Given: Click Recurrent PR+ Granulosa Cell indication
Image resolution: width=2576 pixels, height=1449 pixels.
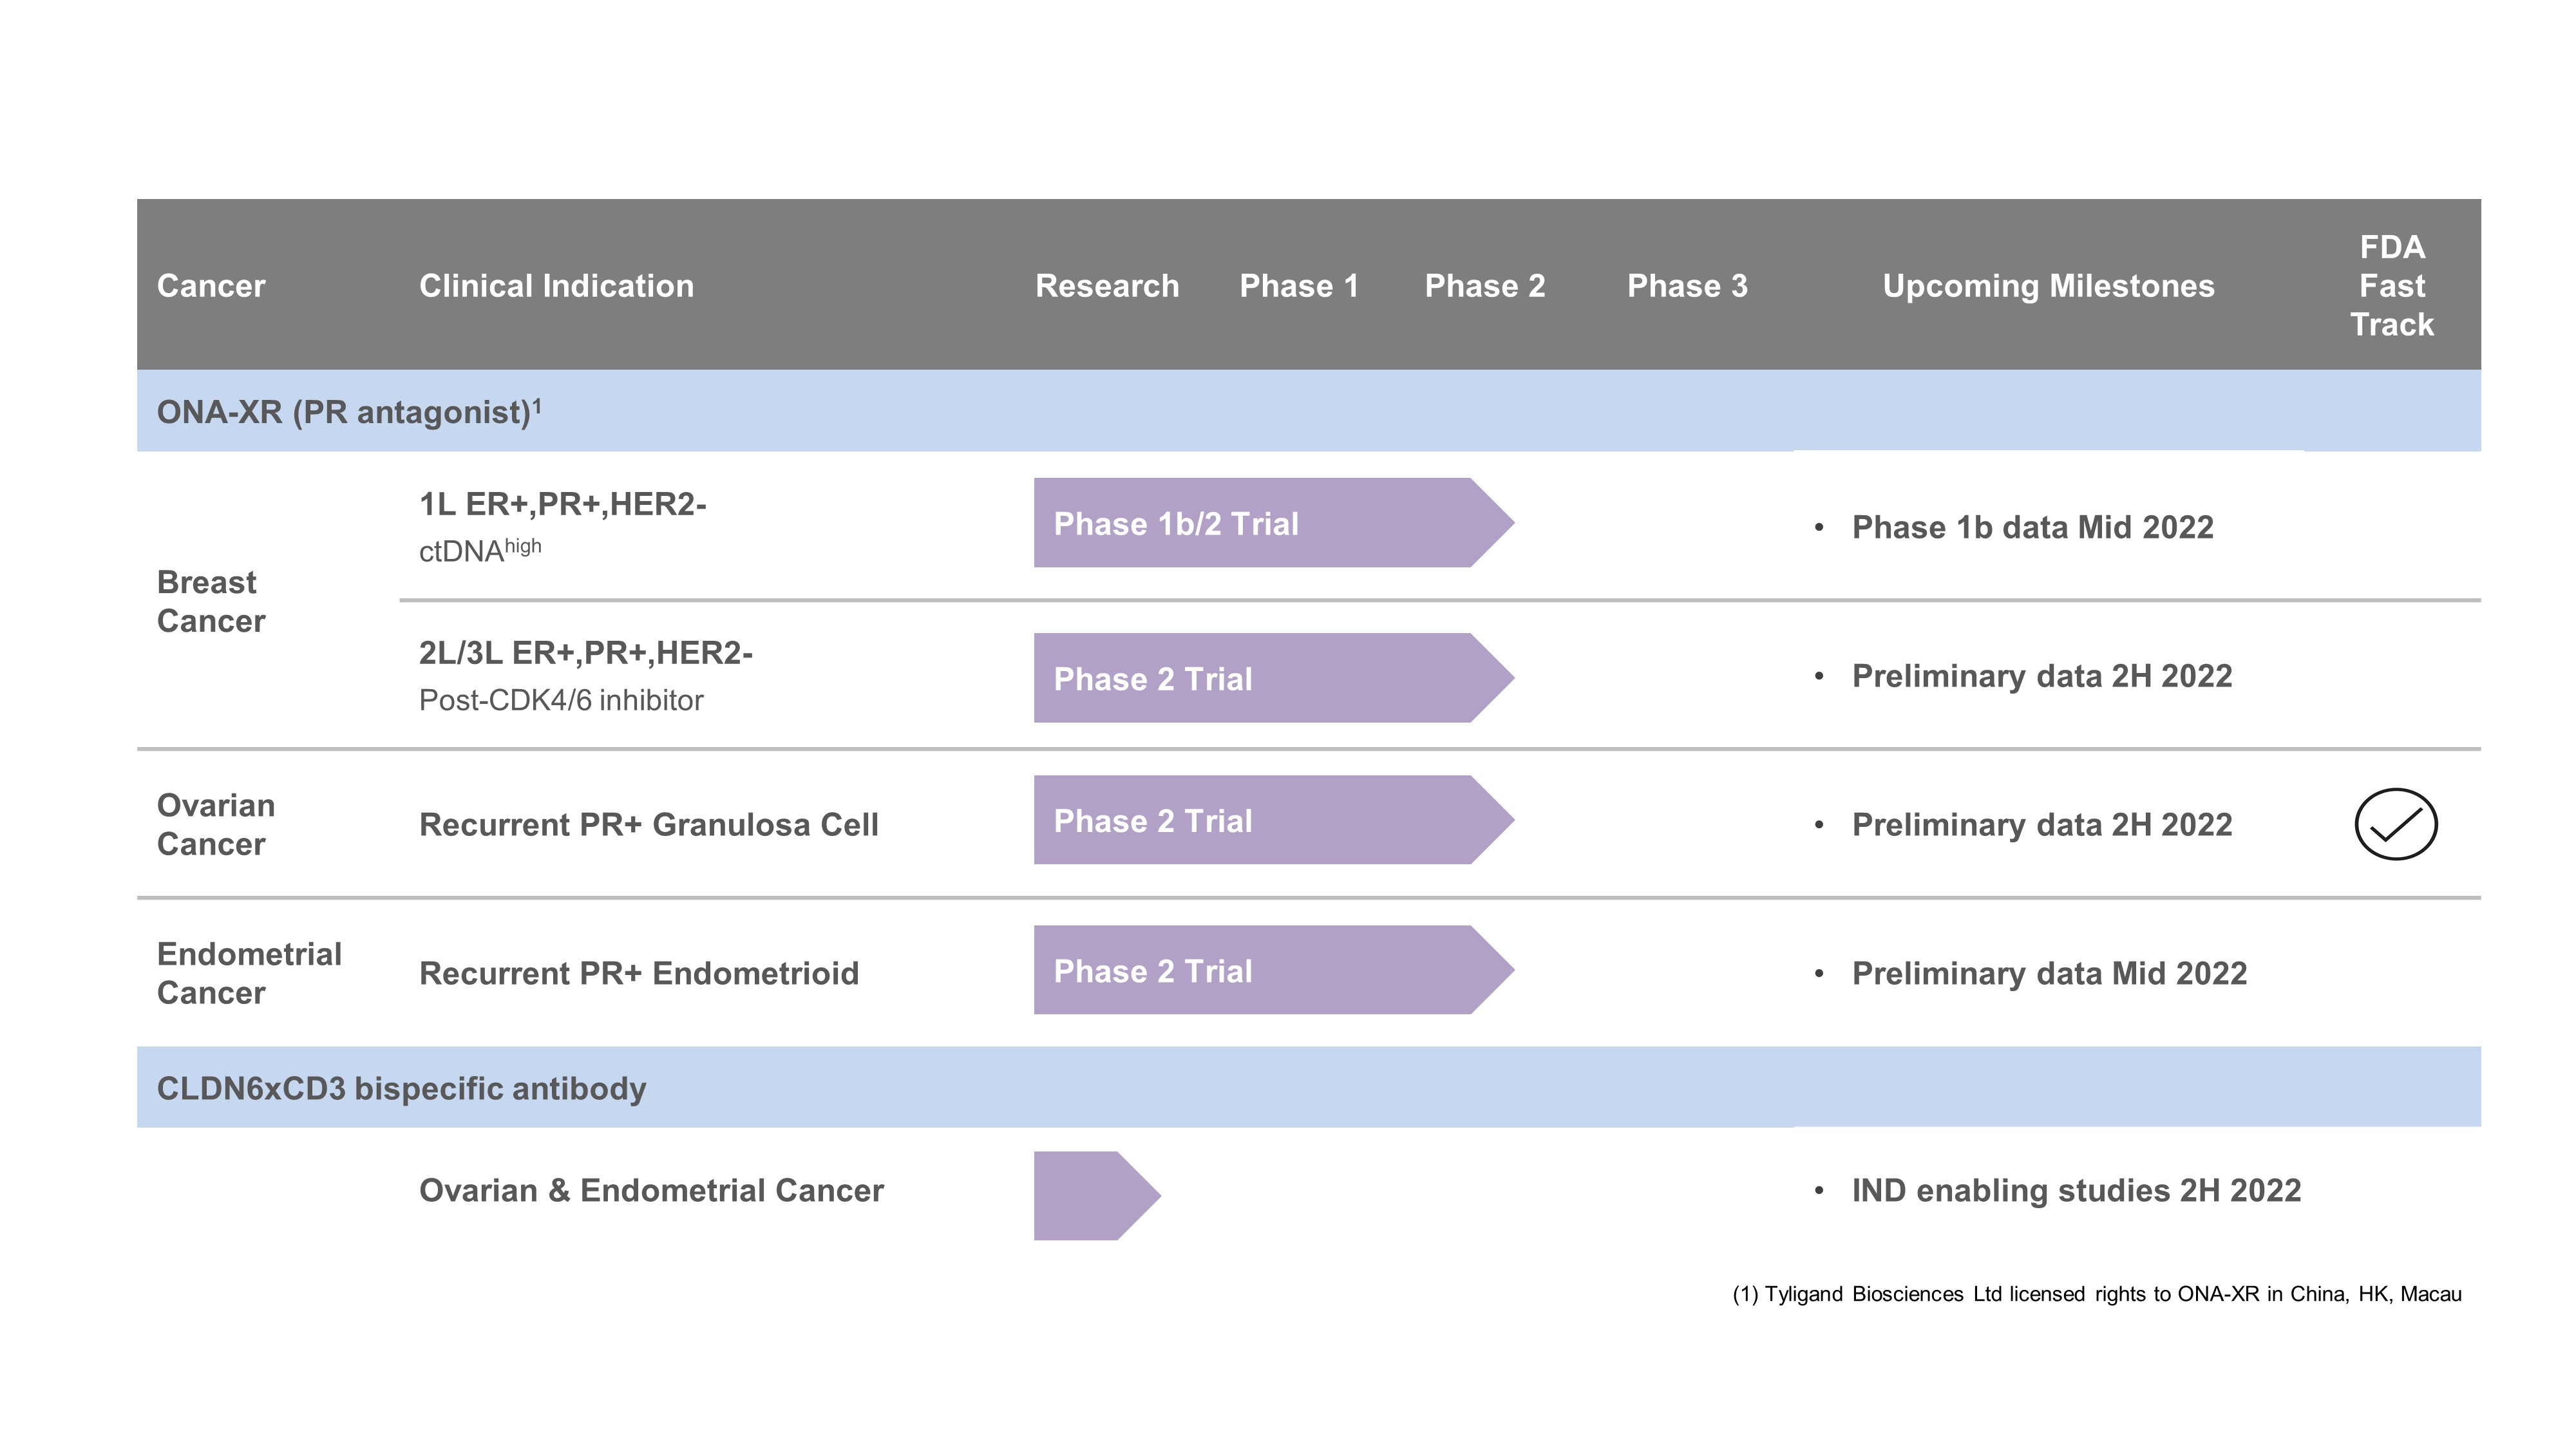Looking at the screenshot, I should 648,824.
